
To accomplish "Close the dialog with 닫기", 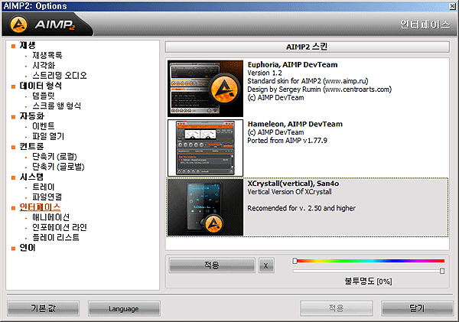I will click(x=417, y=308).
